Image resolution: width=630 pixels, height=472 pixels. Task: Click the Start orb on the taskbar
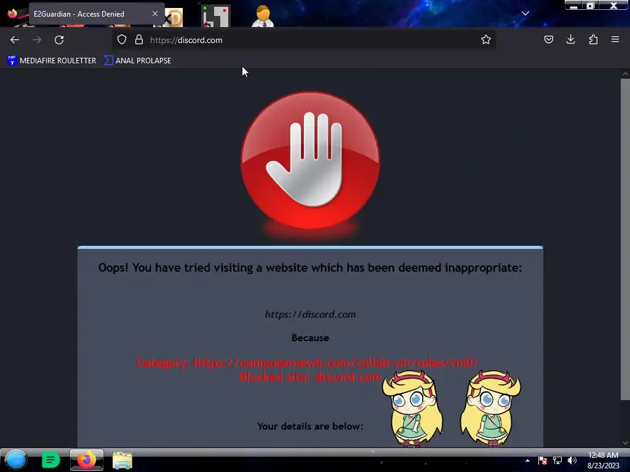click(16, 460)
